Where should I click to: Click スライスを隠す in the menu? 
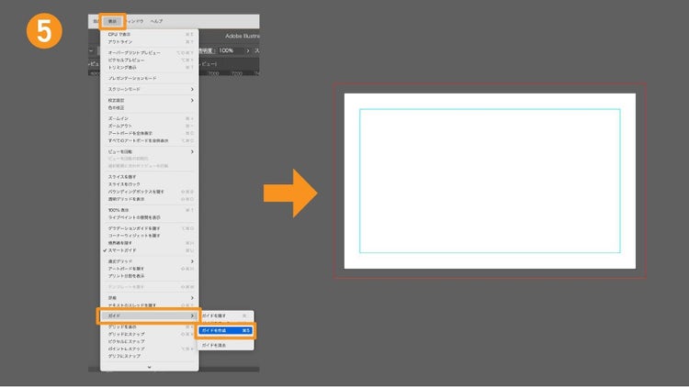point(150,177)
